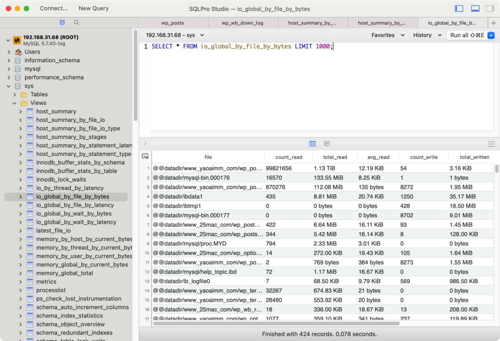Click the New Query button
The width and height of the screenshot is (500, 341).
coord(93,8)
